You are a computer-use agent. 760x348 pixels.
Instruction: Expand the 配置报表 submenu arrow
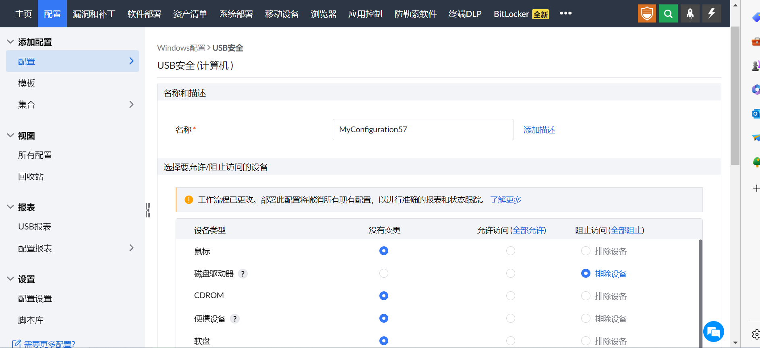tap(131, 248)
